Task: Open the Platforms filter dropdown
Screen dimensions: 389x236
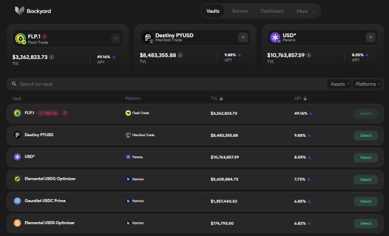Action: 367,84
